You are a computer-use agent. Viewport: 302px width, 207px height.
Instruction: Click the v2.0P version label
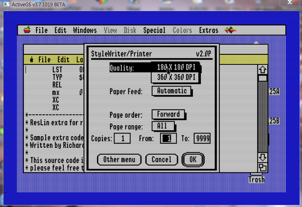tap(203, 54)
